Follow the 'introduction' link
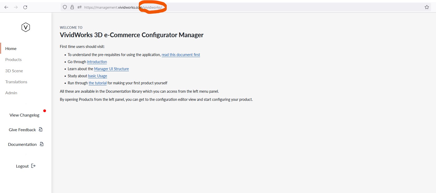 (97, 62)
